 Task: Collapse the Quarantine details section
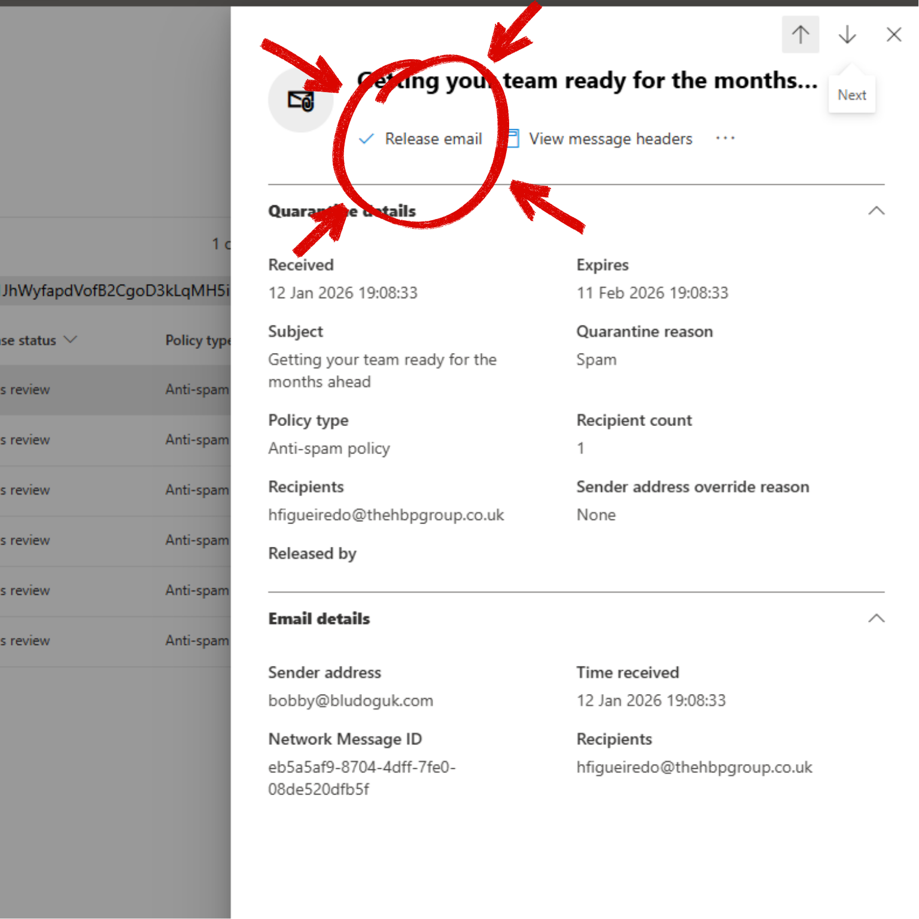click(876, 211)
